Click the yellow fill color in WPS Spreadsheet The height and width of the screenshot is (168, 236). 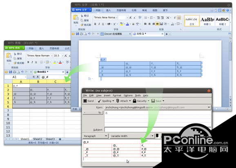click(x=55, y=62)
